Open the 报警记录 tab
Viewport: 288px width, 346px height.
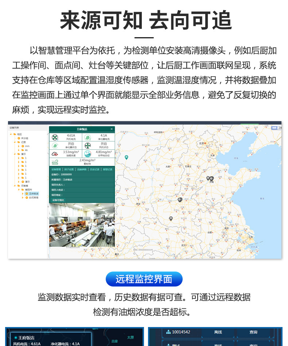[x=108, y=169]
